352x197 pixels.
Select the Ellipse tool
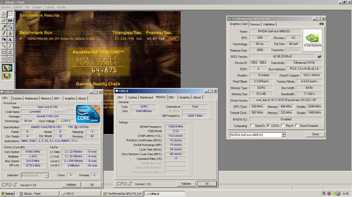tap(4, 59)
